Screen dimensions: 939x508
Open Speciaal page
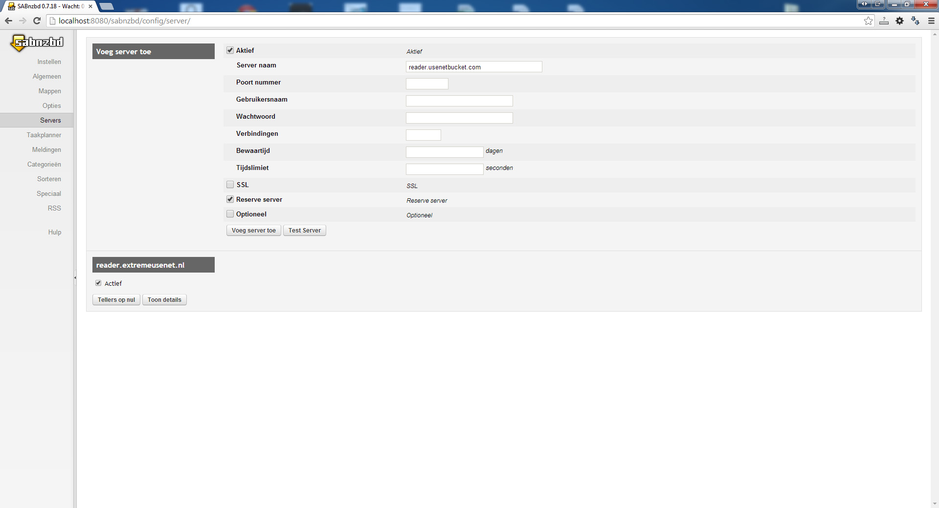pyautogui.click(x=48, y=193)
